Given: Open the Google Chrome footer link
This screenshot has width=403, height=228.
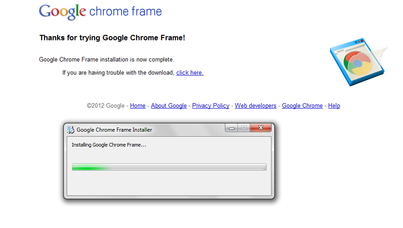Looking at the screenshot, I should [302, 106].
